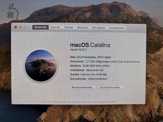Click the Licencszerződés link in the footer
Image resolution: width=163 pixels, height=122 pixels.
(107, 102)
